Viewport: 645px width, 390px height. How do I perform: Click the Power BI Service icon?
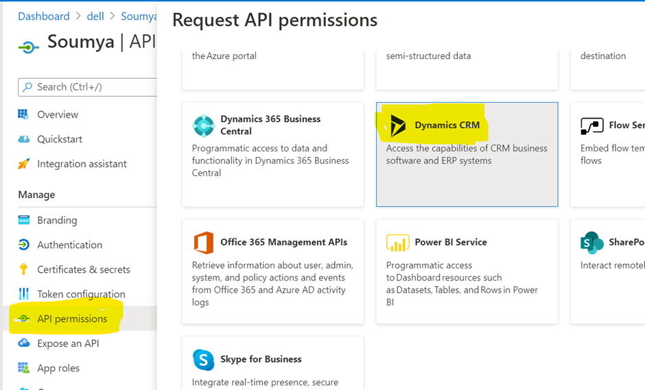point(397,243)
